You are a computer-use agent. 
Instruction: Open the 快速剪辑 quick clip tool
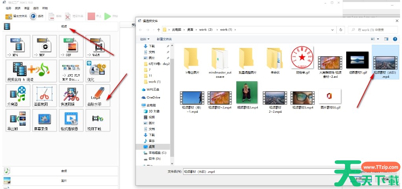point(71,95)
